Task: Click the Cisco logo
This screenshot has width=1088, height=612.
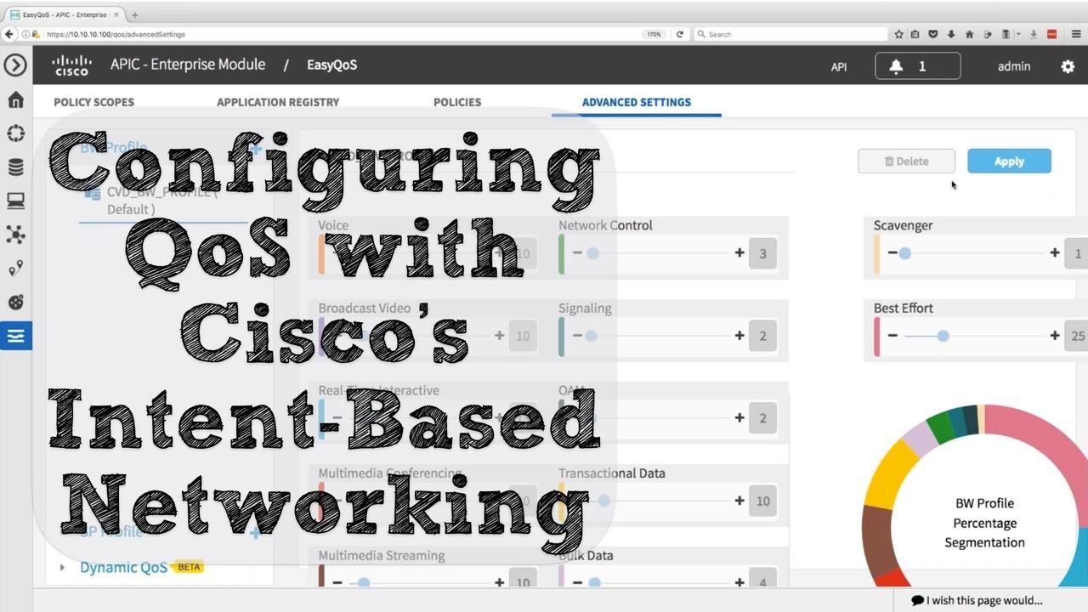Action: tap(71, 65)
